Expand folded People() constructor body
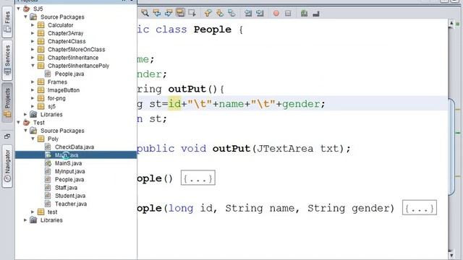 click(197, 178)
